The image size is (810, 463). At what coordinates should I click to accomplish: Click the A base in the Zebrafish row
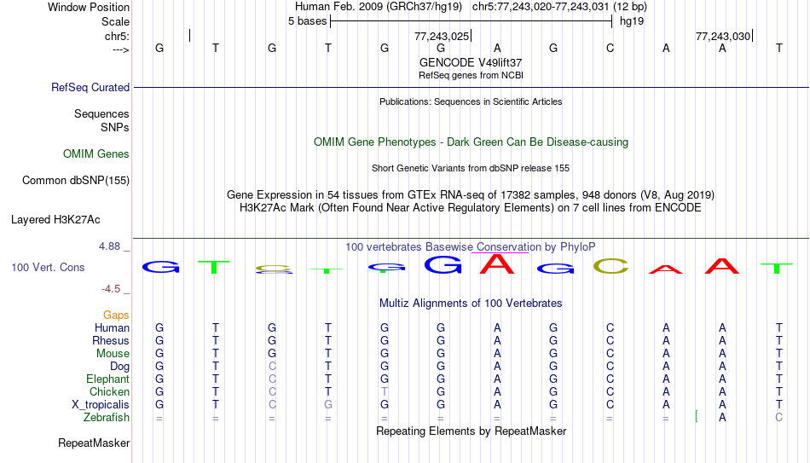click(x=722, y=417)
